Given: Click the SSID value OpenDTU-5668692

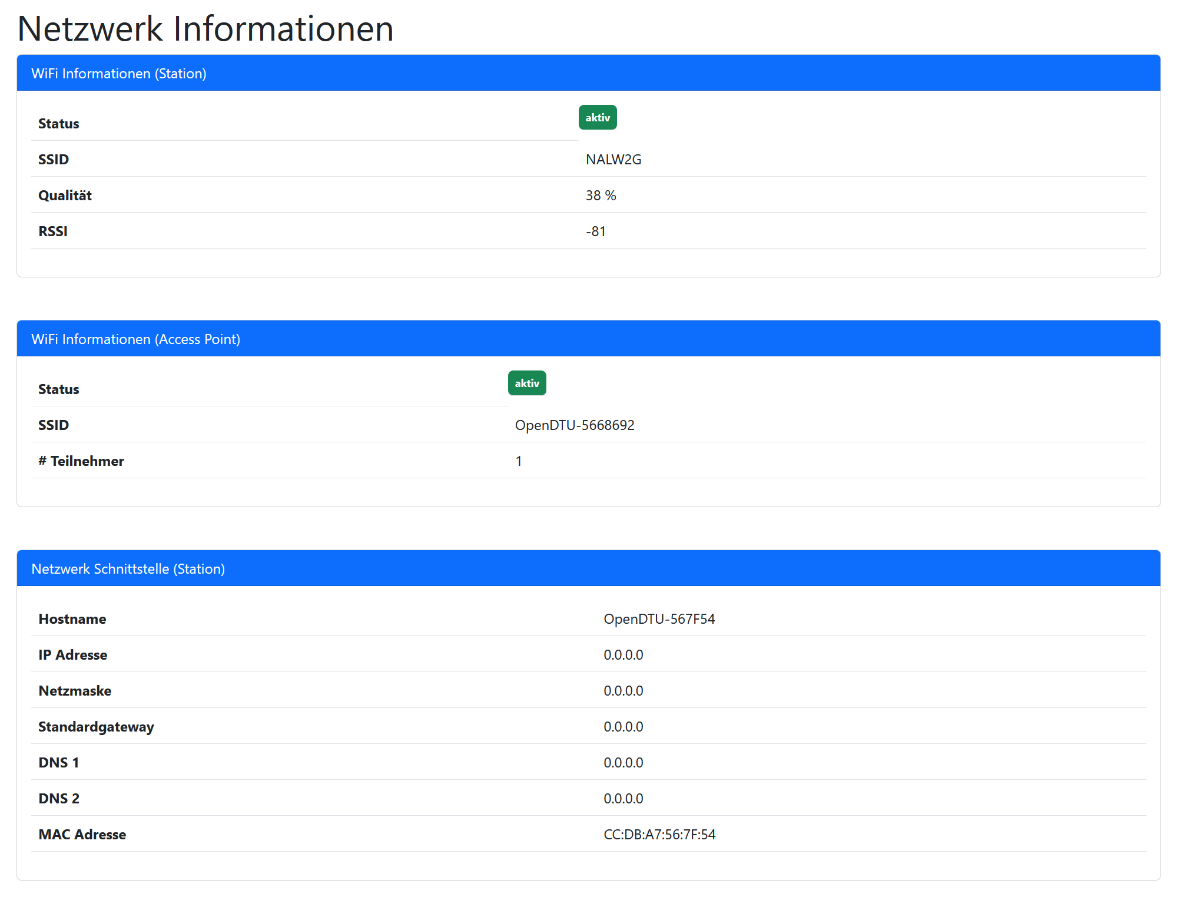Looking at the screenshot, I should (574, 425).
